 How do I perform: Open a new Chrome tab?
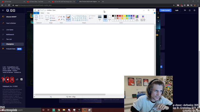pos(103,2)
